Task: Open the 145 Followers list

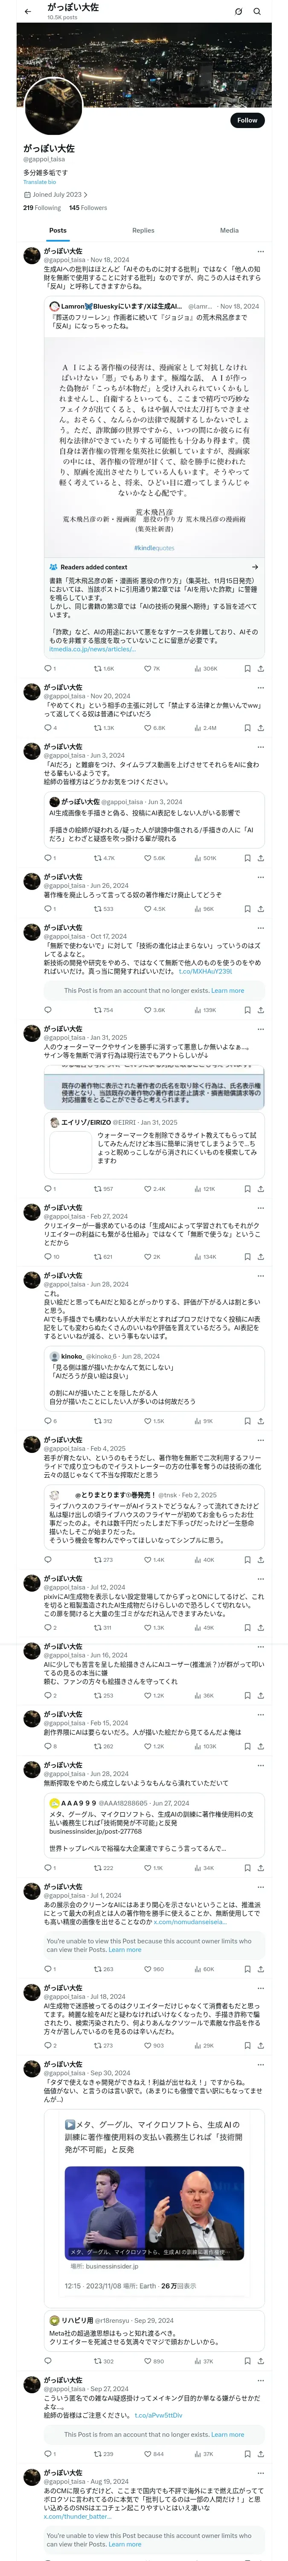Action: 88,208
